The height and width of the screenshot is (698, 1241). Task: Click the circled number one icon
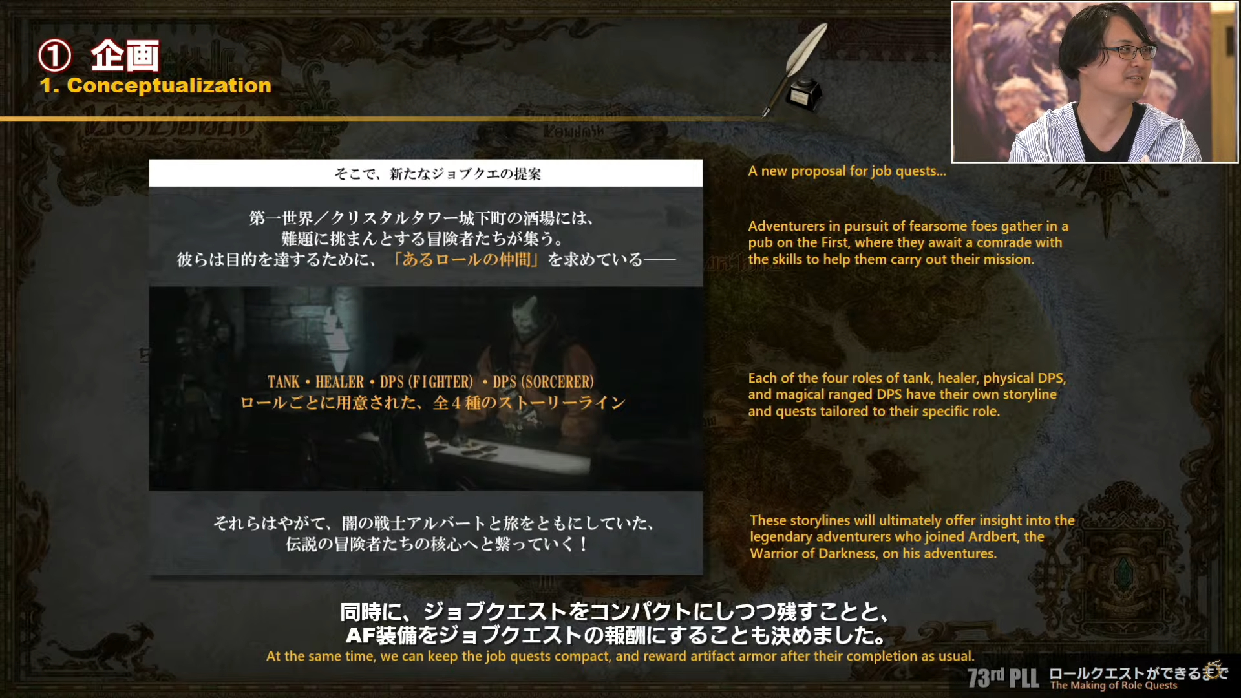(54, 56)
